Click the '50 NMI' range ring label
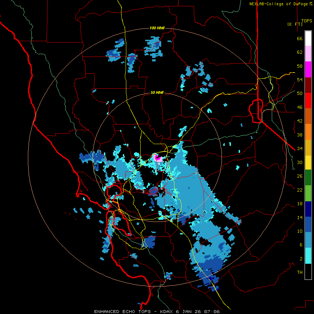 [x=157, y=92]
